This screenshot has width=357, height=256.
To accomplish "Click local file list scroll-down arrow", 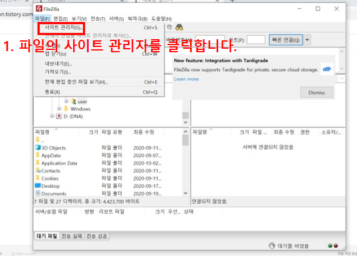I will (x=186, y=193).
